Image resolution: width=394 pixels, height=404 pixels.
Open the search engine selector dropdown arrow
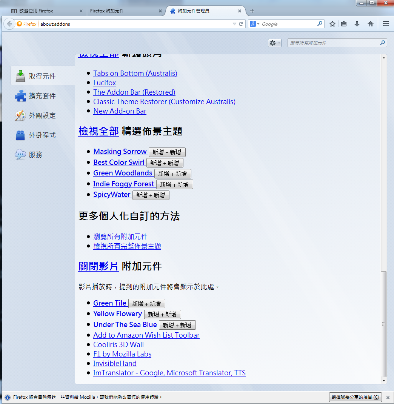258,24
